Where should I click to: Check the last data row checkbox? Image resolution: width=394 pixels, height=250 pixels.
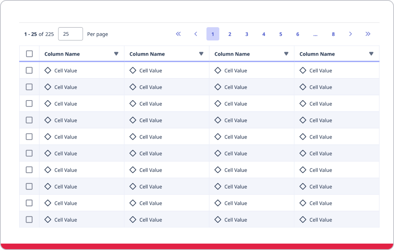click(29, 220)
